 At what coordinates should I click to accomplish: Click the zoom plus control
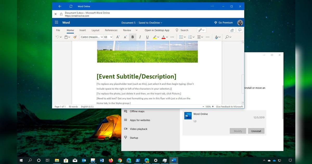pos(212,106)
